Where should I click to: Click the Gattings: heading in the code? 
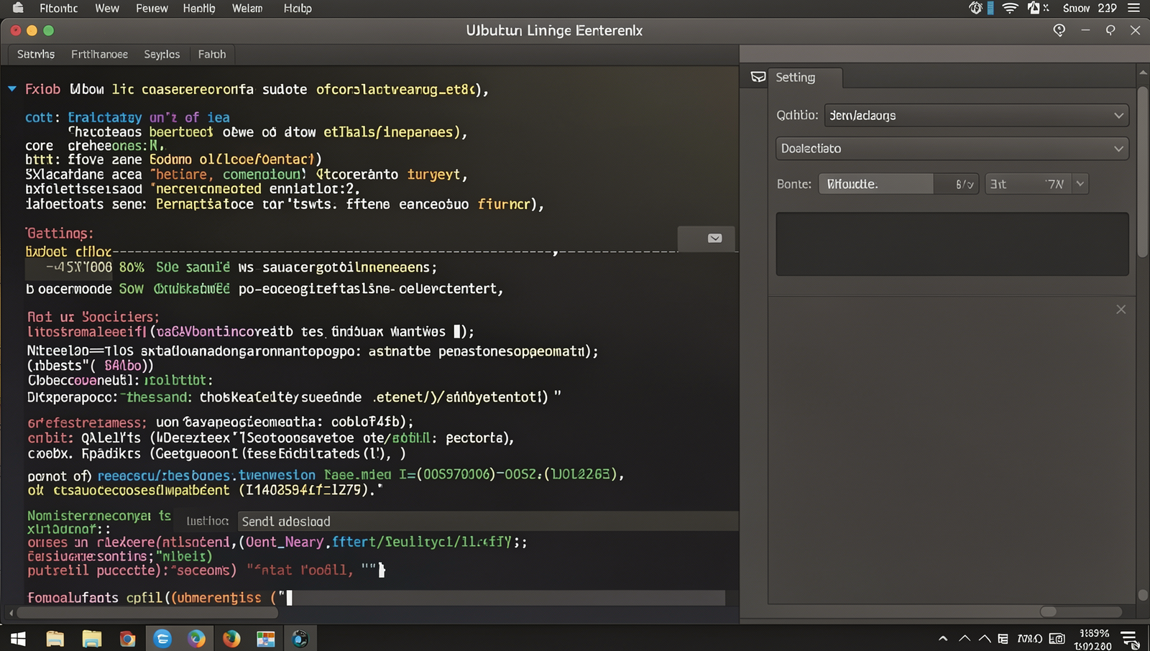click(60, 234)
